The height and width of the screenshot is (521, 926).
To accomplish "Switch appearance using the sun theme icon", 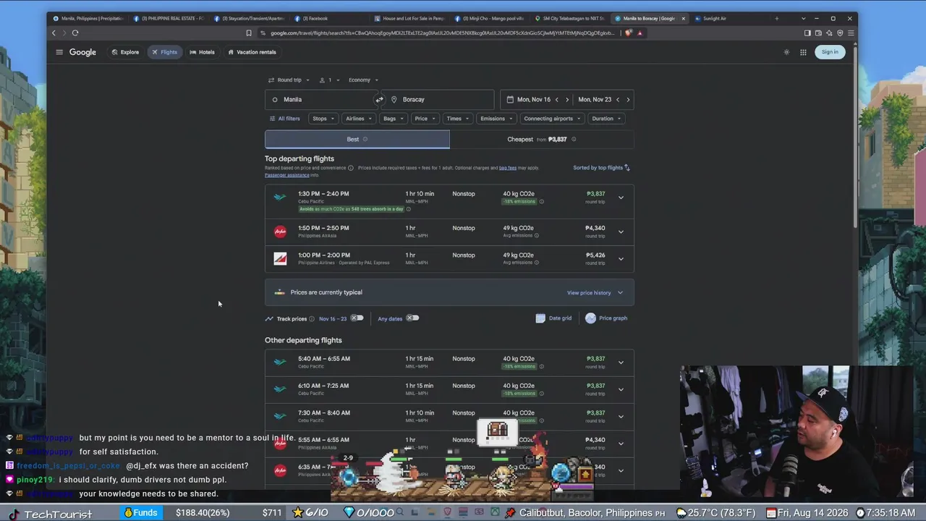I will tap(786, 52).
